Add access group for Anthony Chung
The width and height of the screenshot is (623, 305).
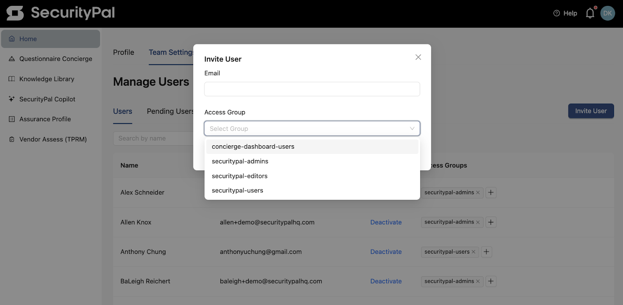coord(487,252)
